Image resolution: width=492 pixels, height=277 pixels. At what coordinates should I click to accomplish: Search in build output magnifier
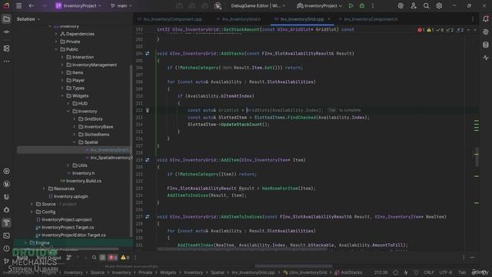94,258
